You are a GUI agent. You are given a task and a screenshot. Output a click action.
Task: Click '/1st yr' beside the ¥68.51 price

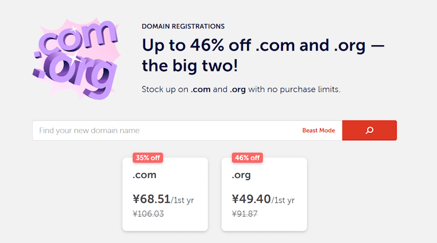183,201
